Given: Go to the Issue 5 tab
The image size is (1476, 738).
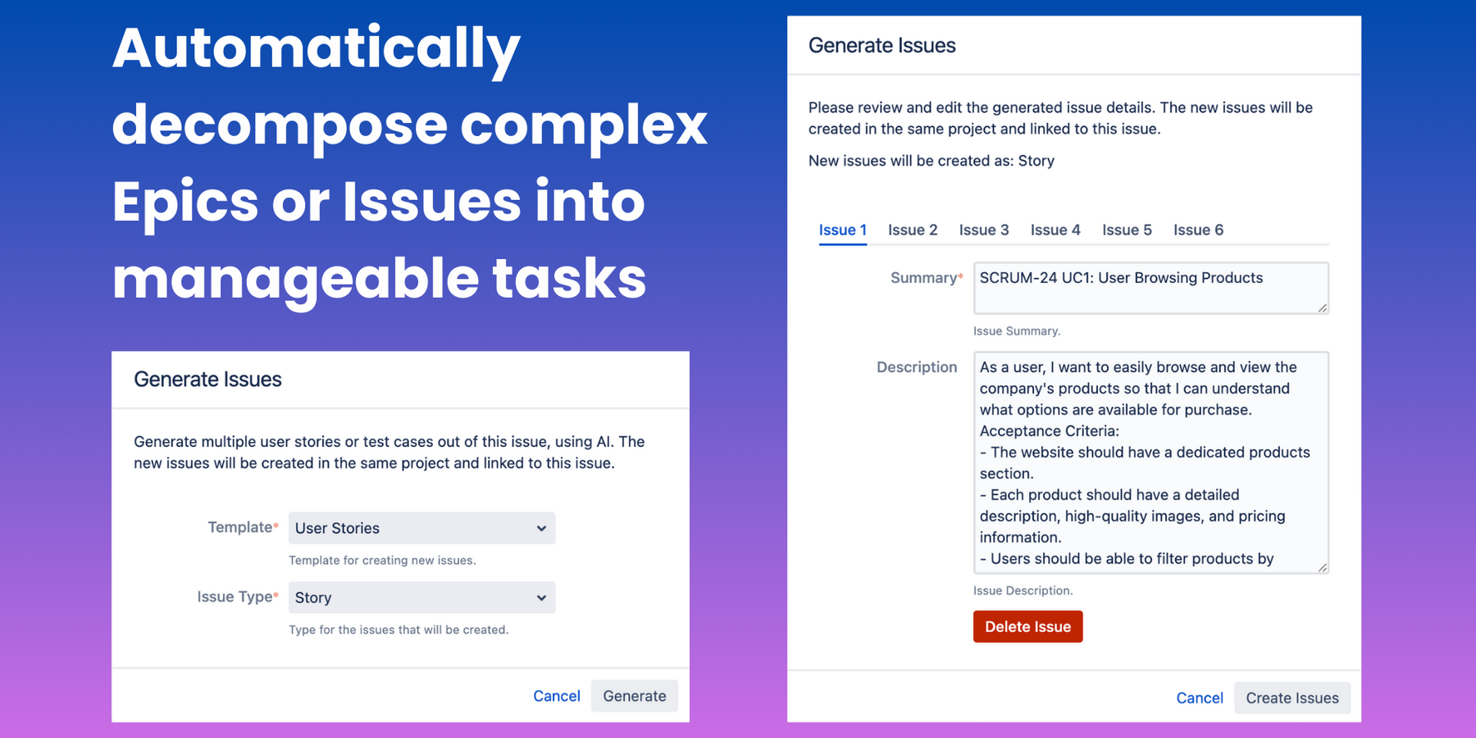Looking at the screenshot, I should click(1127, 230).
